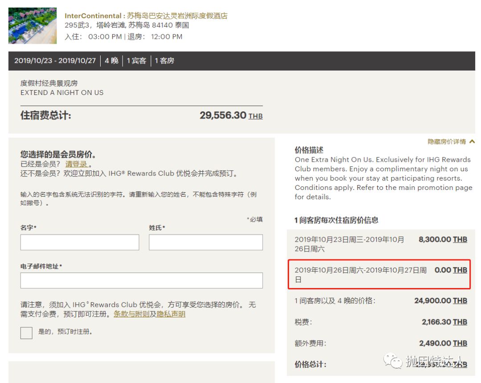Click THB beside the 0.00 free night
This screenshot has width=481, height=383.
coord(460,270)
